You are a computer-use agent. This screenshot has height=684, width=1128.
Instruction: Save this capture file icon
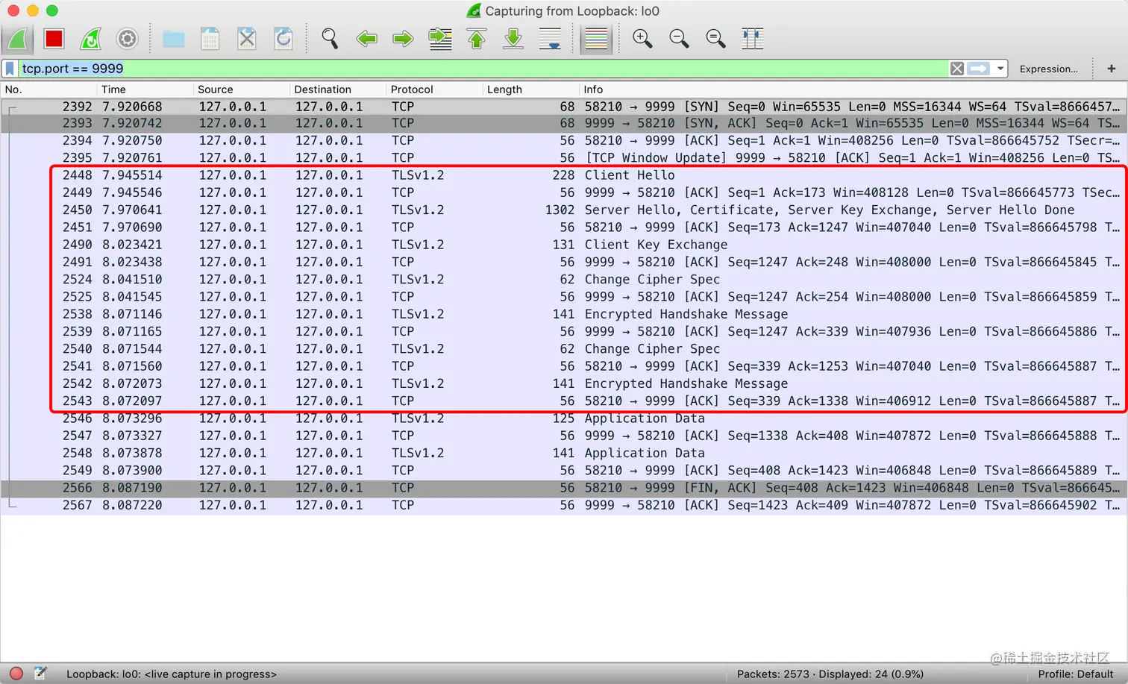pyautogui.click(x=210, y=39)
